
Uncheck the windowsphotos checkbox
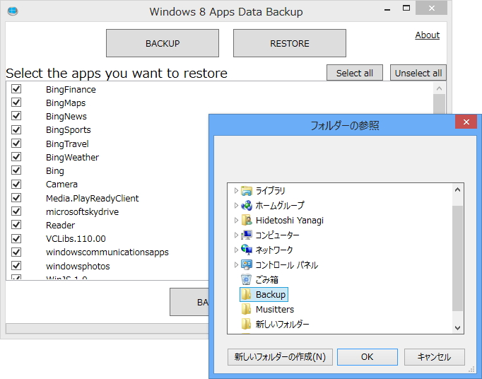pos(16,265)
